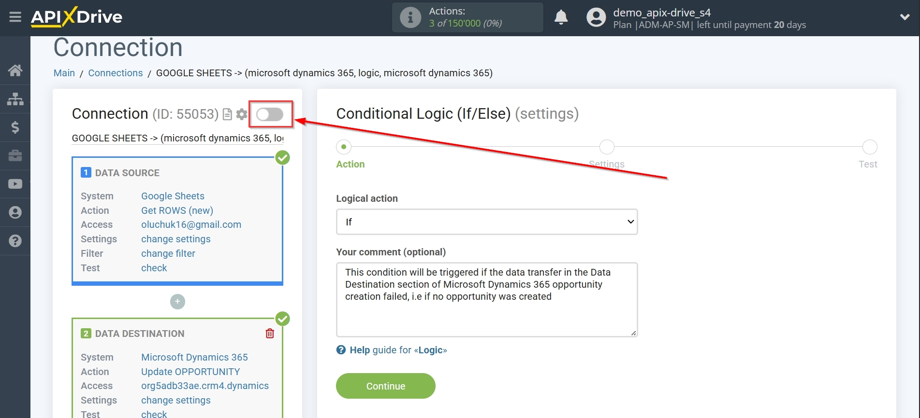Open the profile sidebar icon
This screenshot has width=920, height=418.
coord(15,212)
